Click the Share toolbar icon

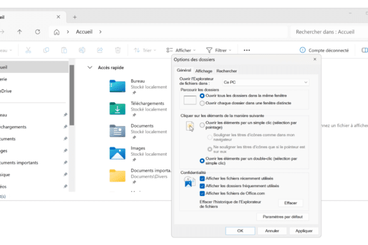tap(100, 50)
